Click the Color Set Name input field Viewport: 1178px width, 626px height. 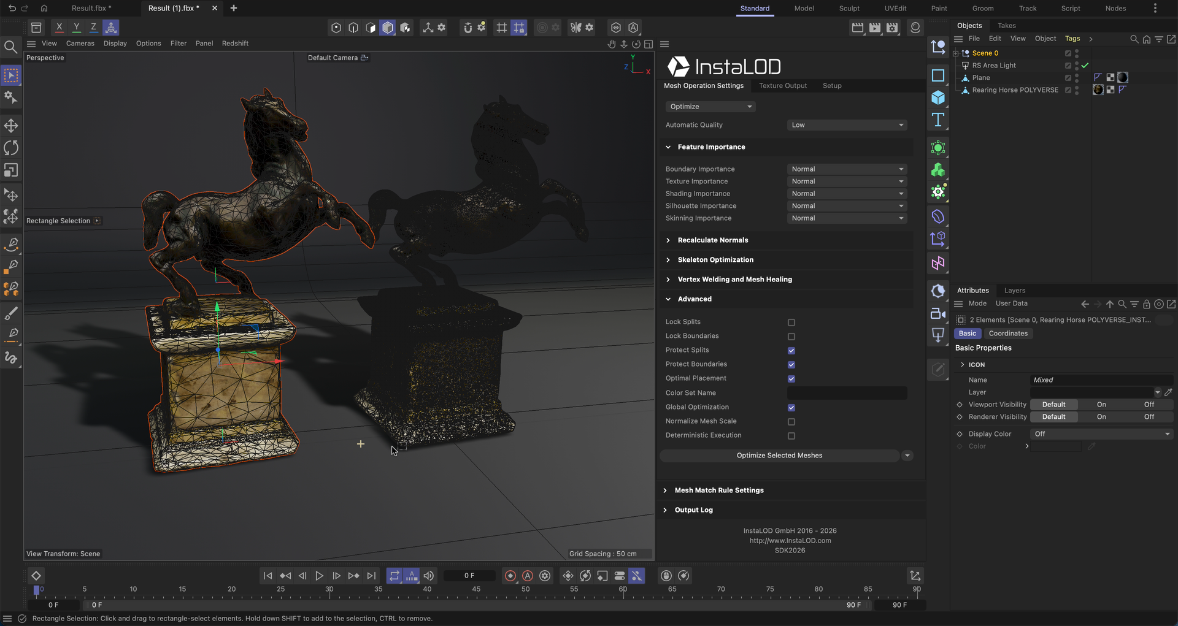(x=847, y=393)
